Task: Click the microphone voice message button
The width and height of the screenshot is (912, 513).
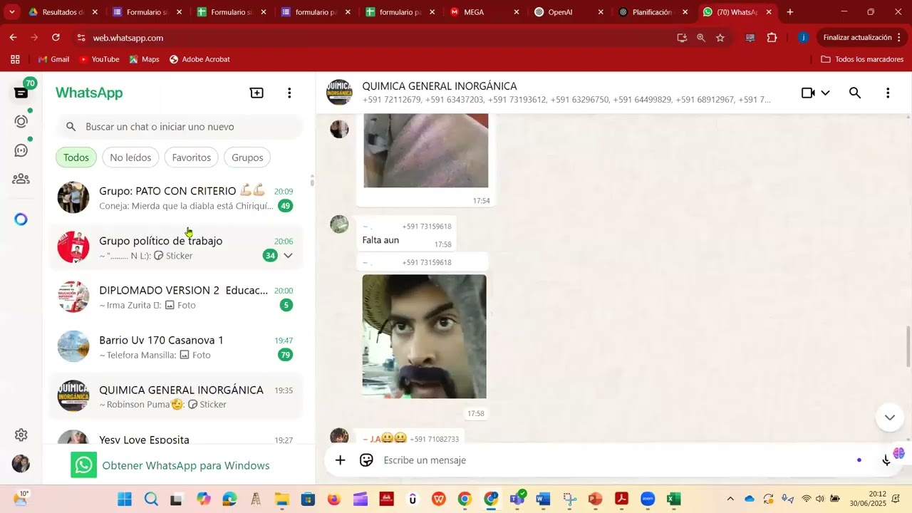Action: 886,460
